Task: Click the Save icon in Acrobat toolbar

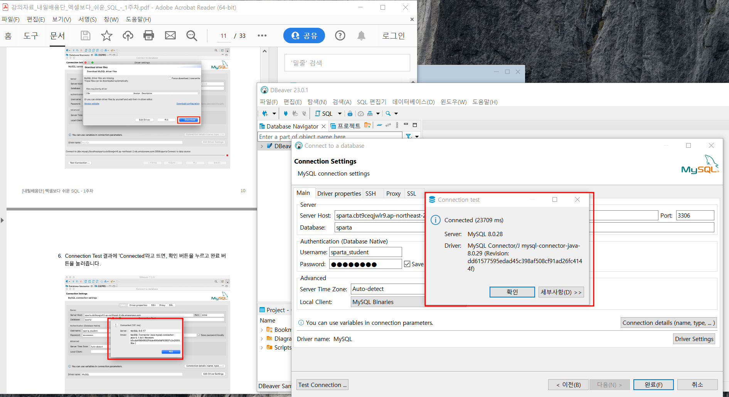Action: (x=86, y=36)
